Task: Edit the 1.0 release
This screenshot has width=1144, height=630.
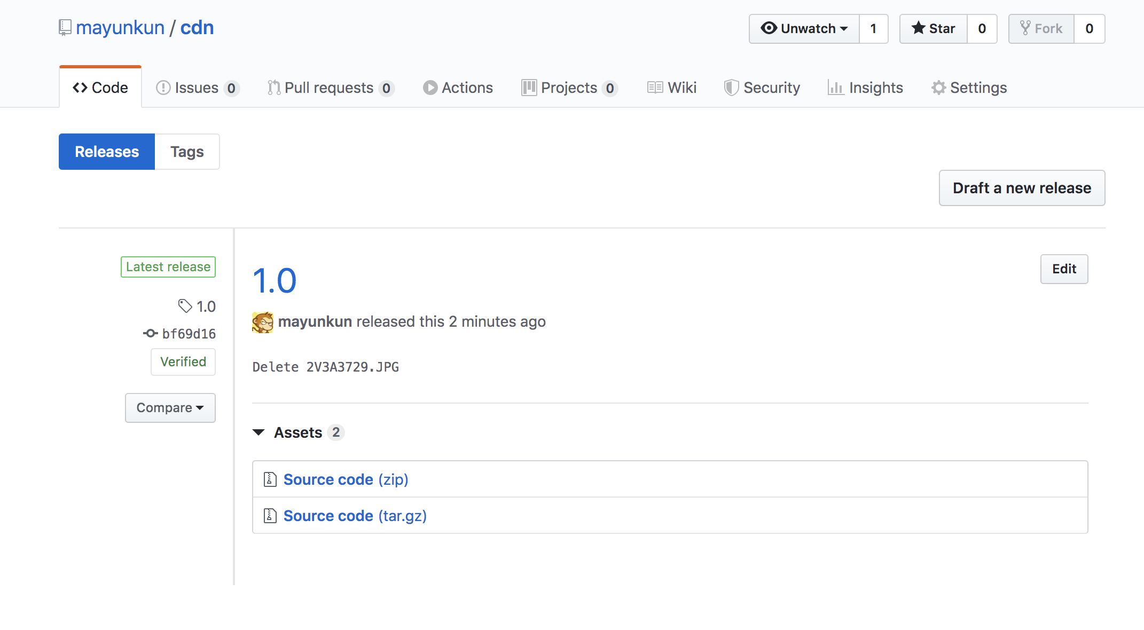Action: tap(1063, 269)
